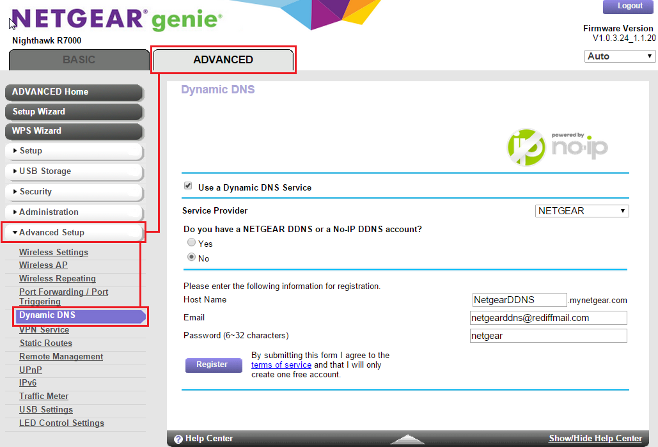Open USB Settings page
This screenshot has width=658, height=447.
pos(46,410)
